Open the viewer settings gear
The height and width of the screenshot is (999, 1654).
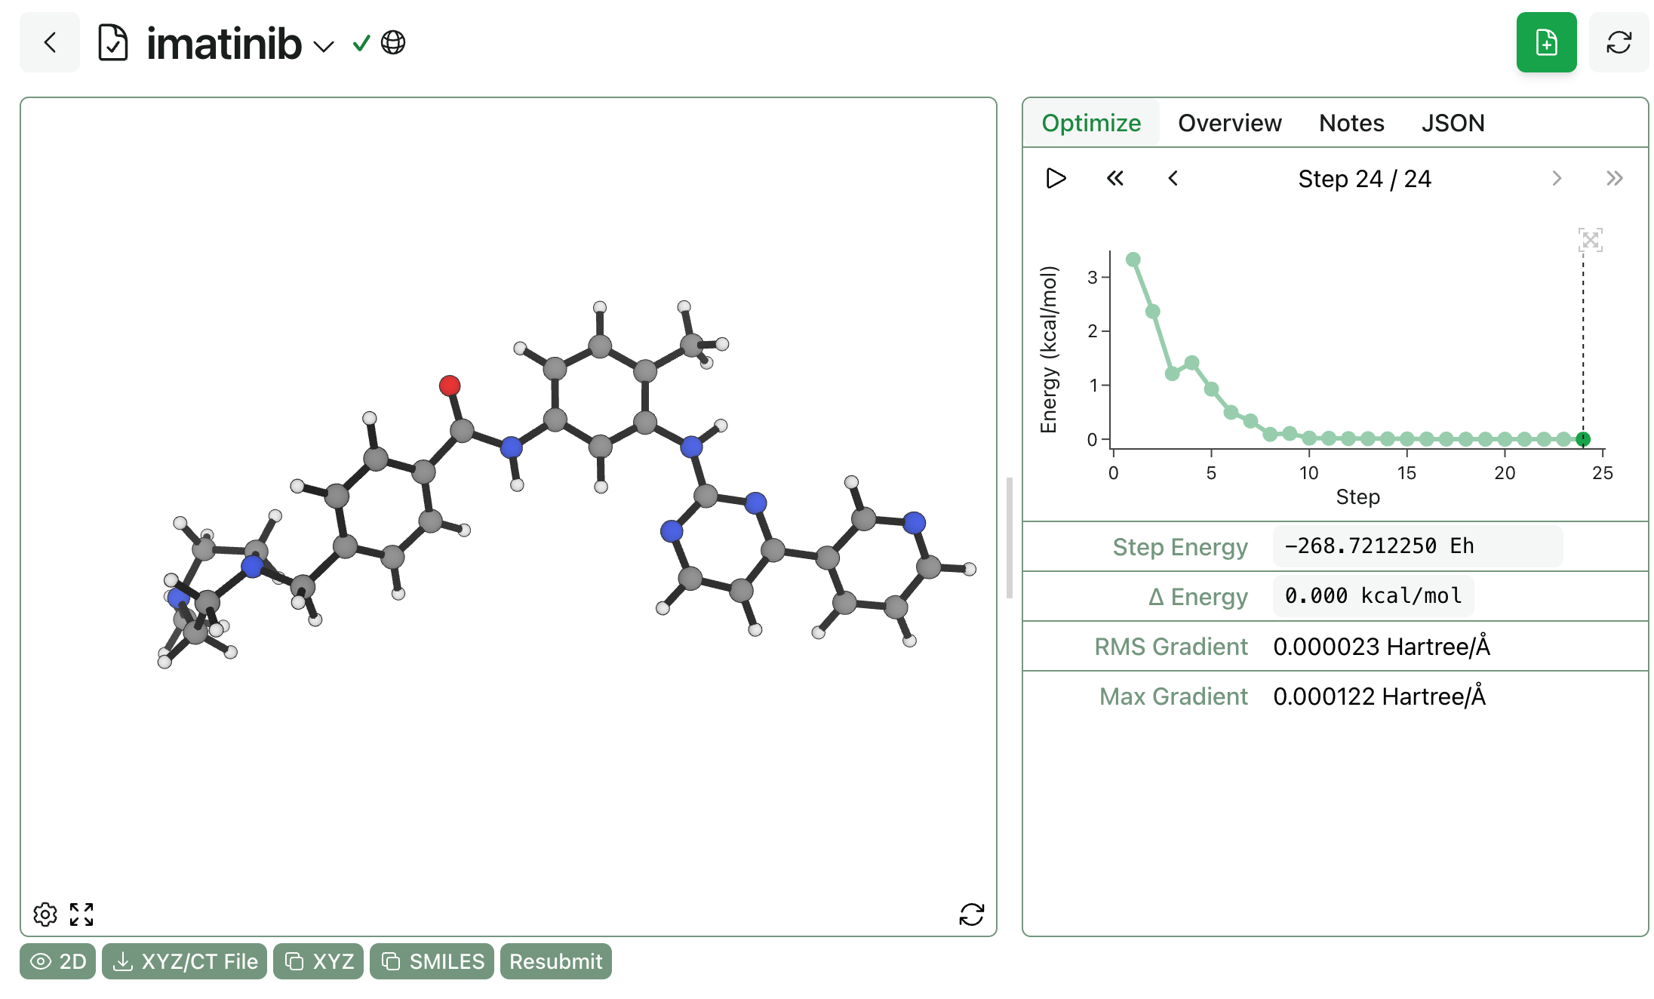click(45, 914)
